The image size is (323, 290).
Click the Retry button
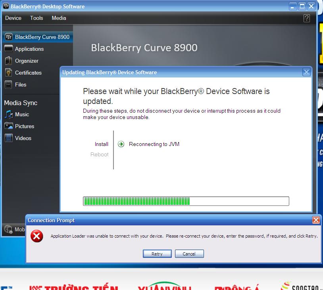click(x=157, y=254)
